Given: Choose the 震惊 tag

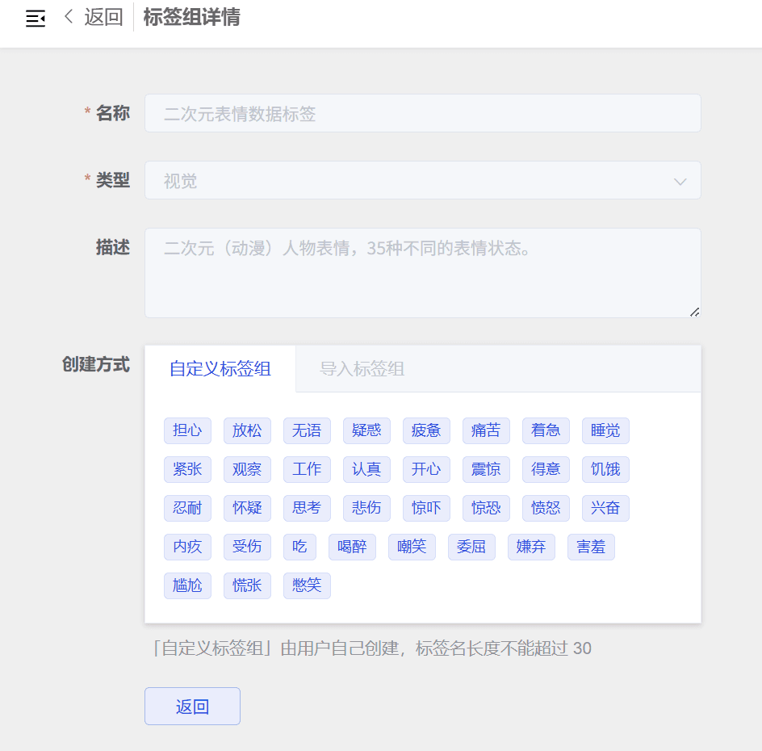Looking at the screenshot, I should pos(486,469).
